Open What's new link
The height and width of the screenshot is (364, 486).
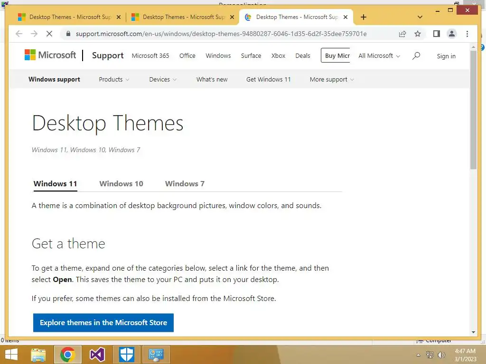(x=212, y=79)
